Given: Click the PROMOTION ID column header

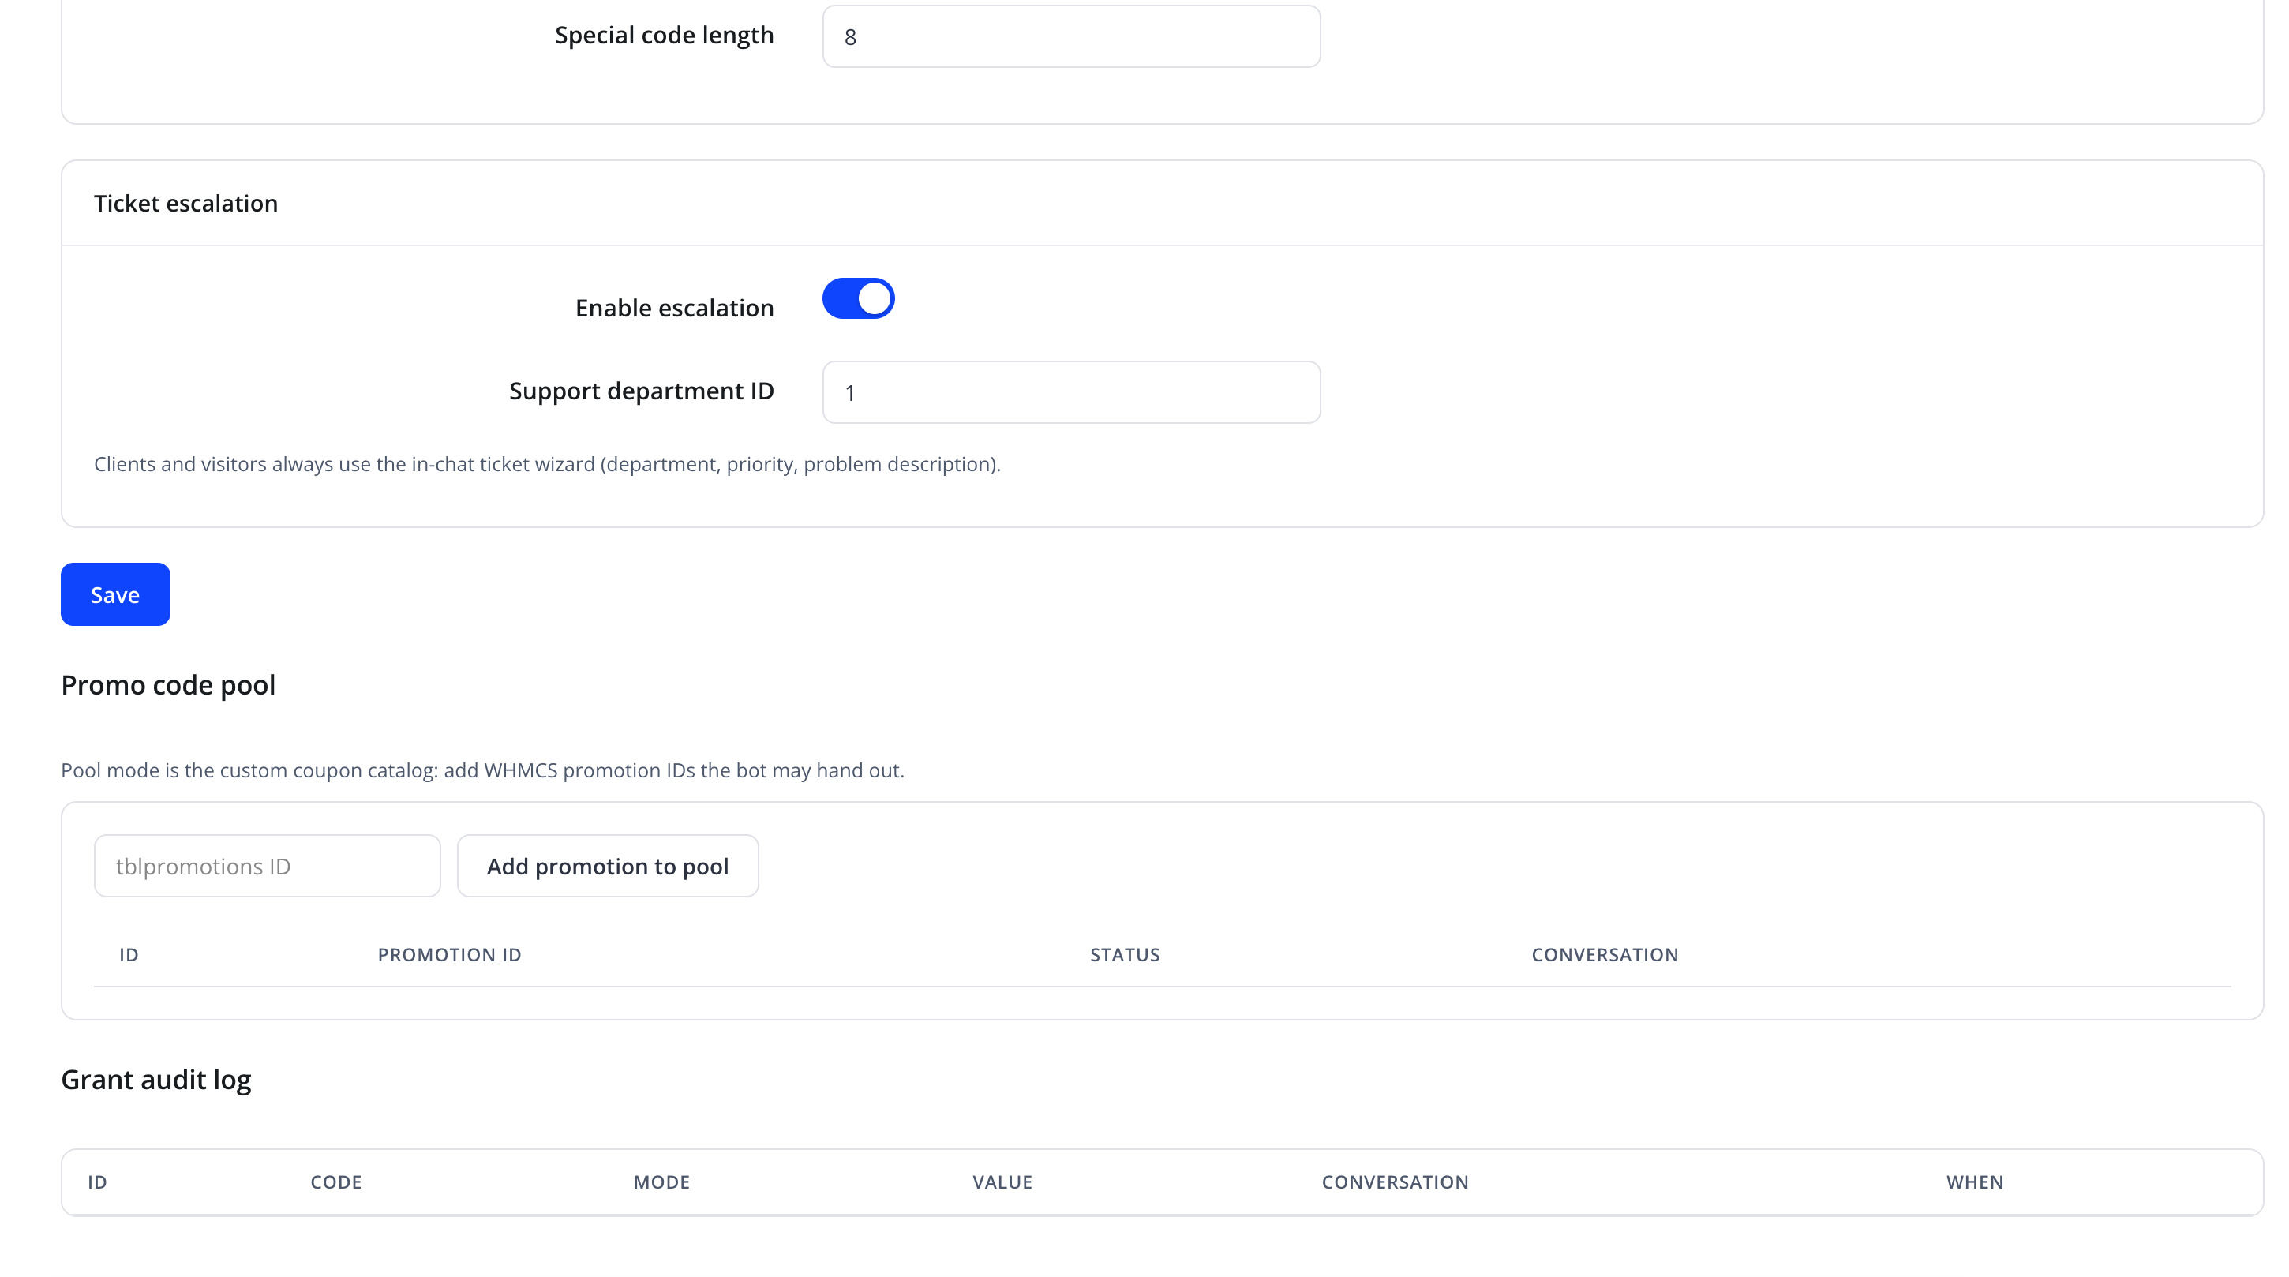Looking at the screenshot, I should (x=450, y=954).
